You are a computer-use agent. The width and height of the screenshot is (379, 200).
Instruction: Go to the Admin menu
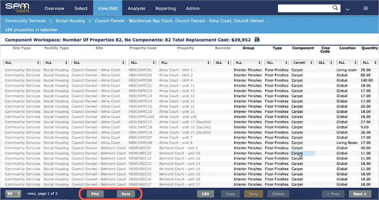point(192,9)
